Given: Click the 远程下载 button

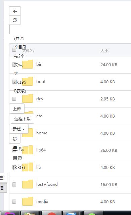Looking at the screenshot, I should (x=23, y=119).
